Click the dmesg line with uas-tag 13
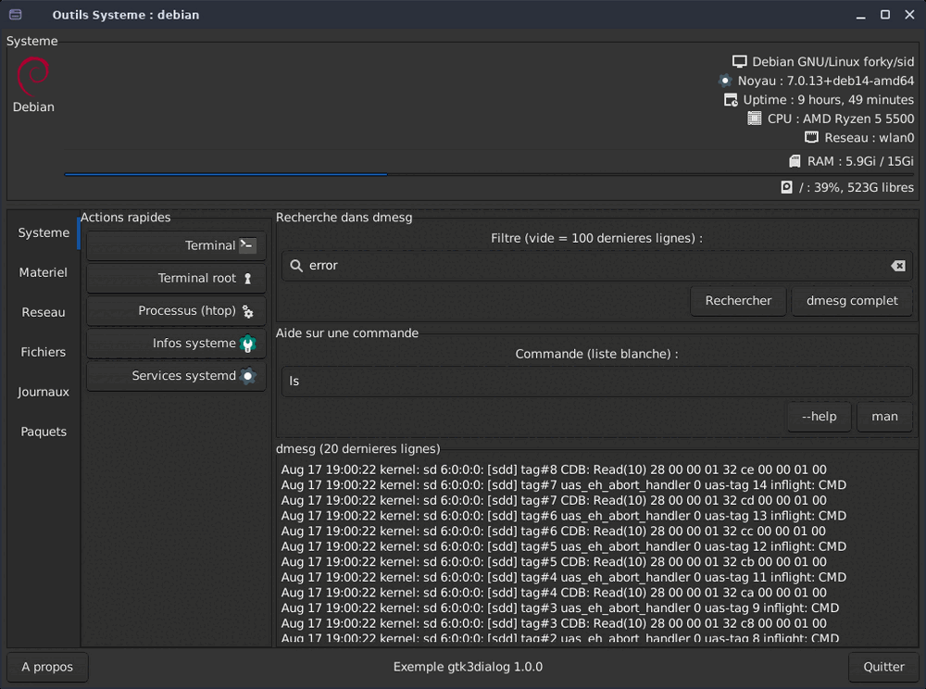The width and height of the screenshot is (926, 689). 564,516
